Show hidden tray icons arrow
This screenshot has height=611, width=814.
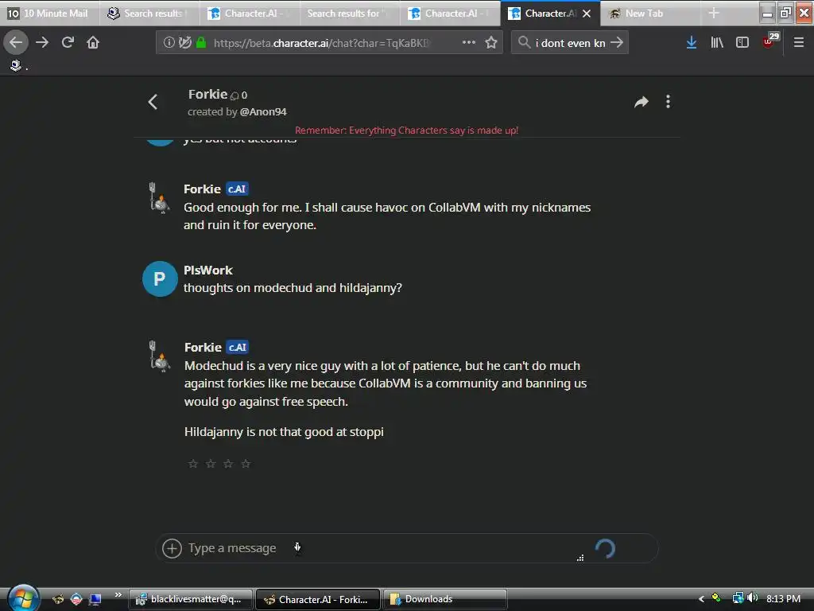tap(701, 598)
